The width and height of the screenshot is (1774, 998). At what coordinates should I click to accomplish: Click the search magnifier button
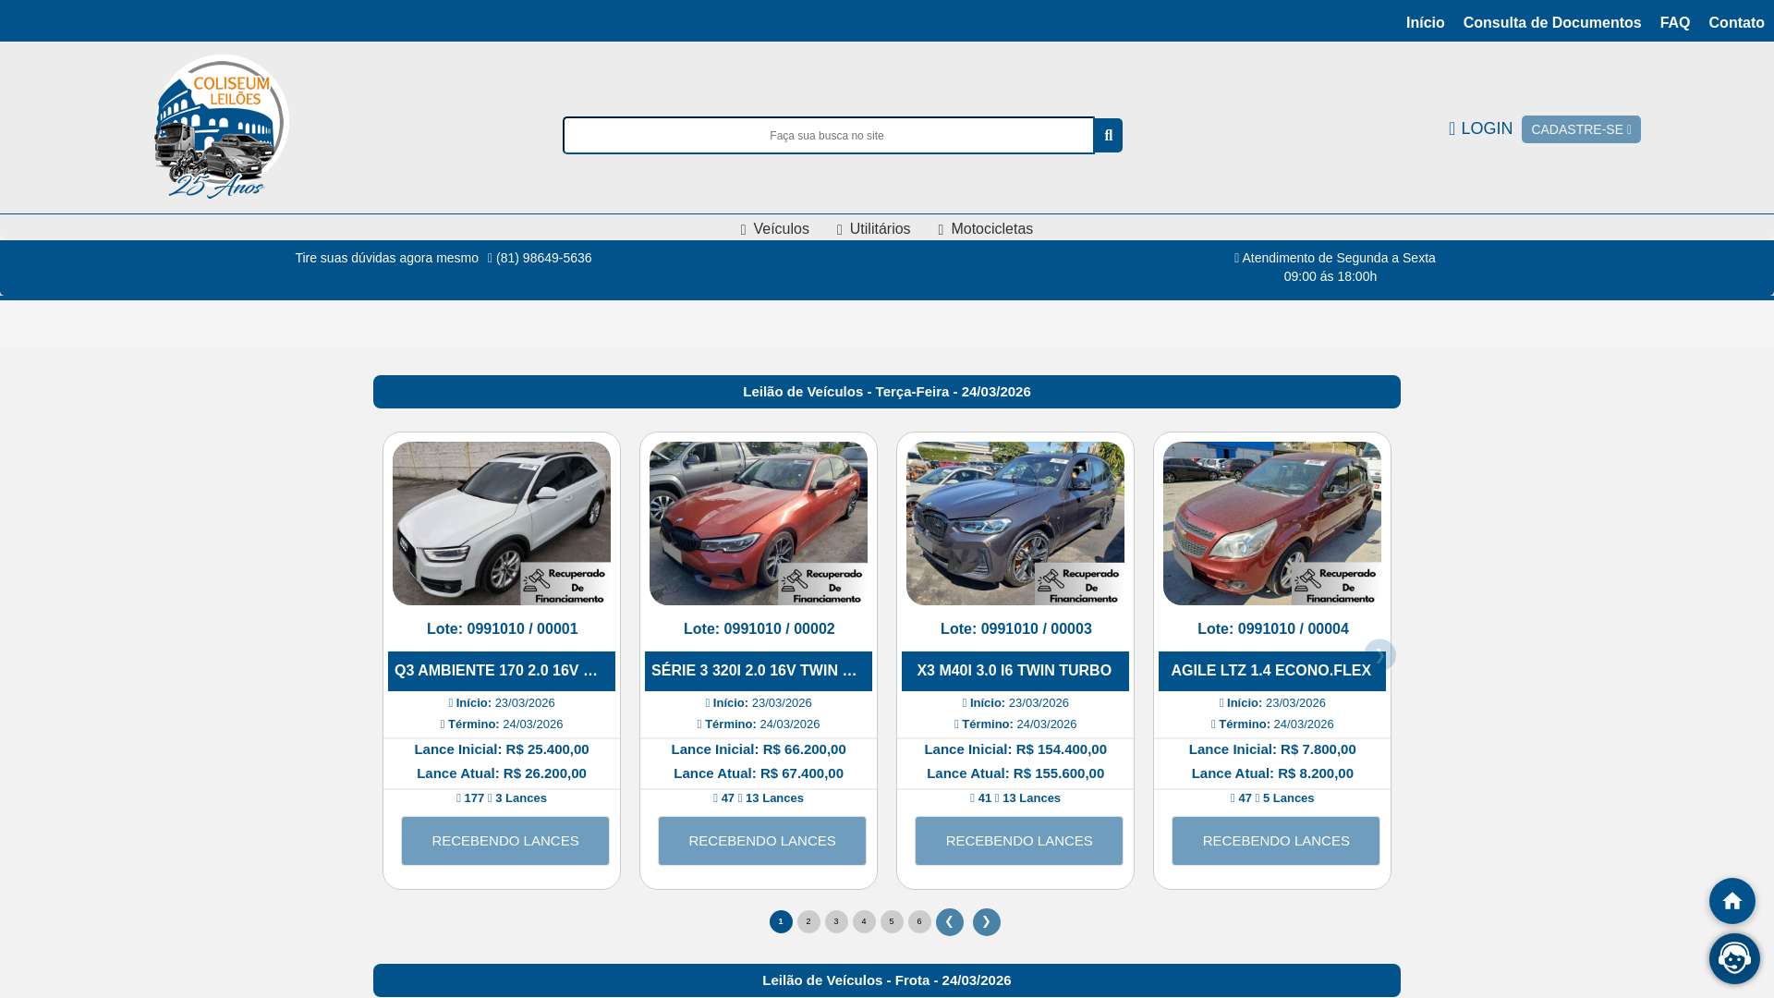[x=1108, y=136]
